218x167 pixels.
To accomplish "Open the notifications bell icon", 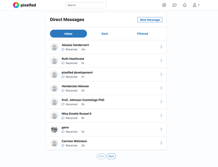I will point(184,5).
